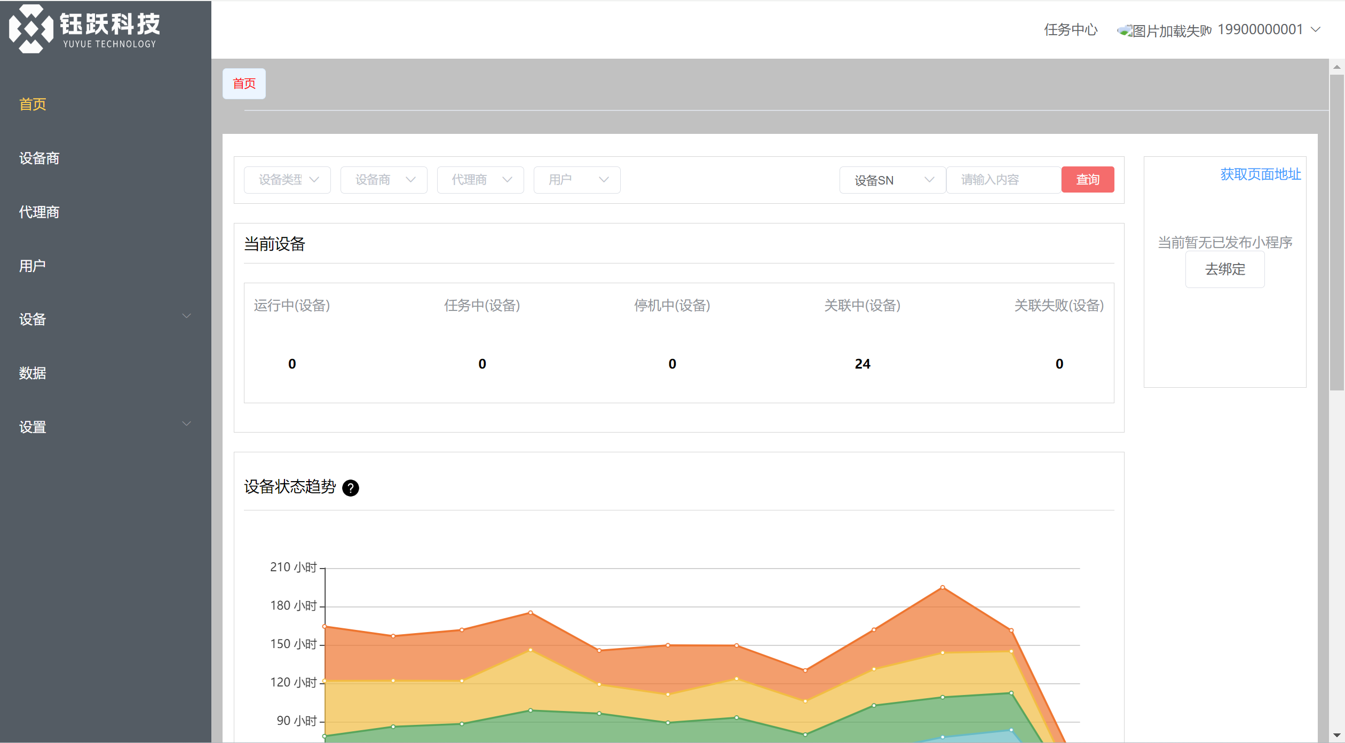Click the 120 小时 axis label

[x=294, y=682]
